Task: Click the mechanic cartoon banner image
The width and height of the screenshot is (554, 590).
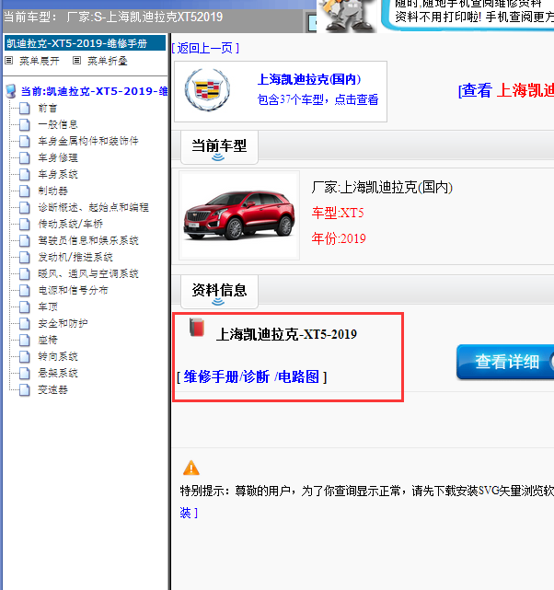Action: 347,16
